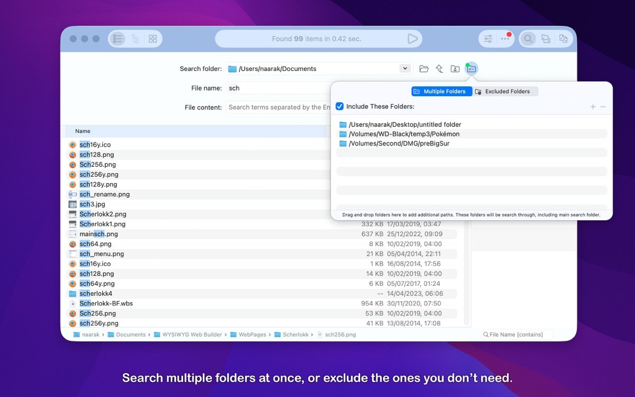Click in the File name field
Viewport: 635px width, 397px height.
[278, 88]
